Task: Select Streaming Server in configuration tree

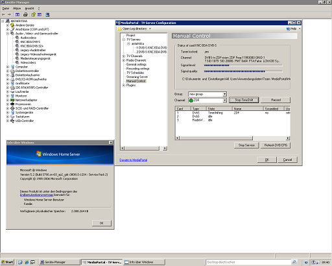Action: 137,77
